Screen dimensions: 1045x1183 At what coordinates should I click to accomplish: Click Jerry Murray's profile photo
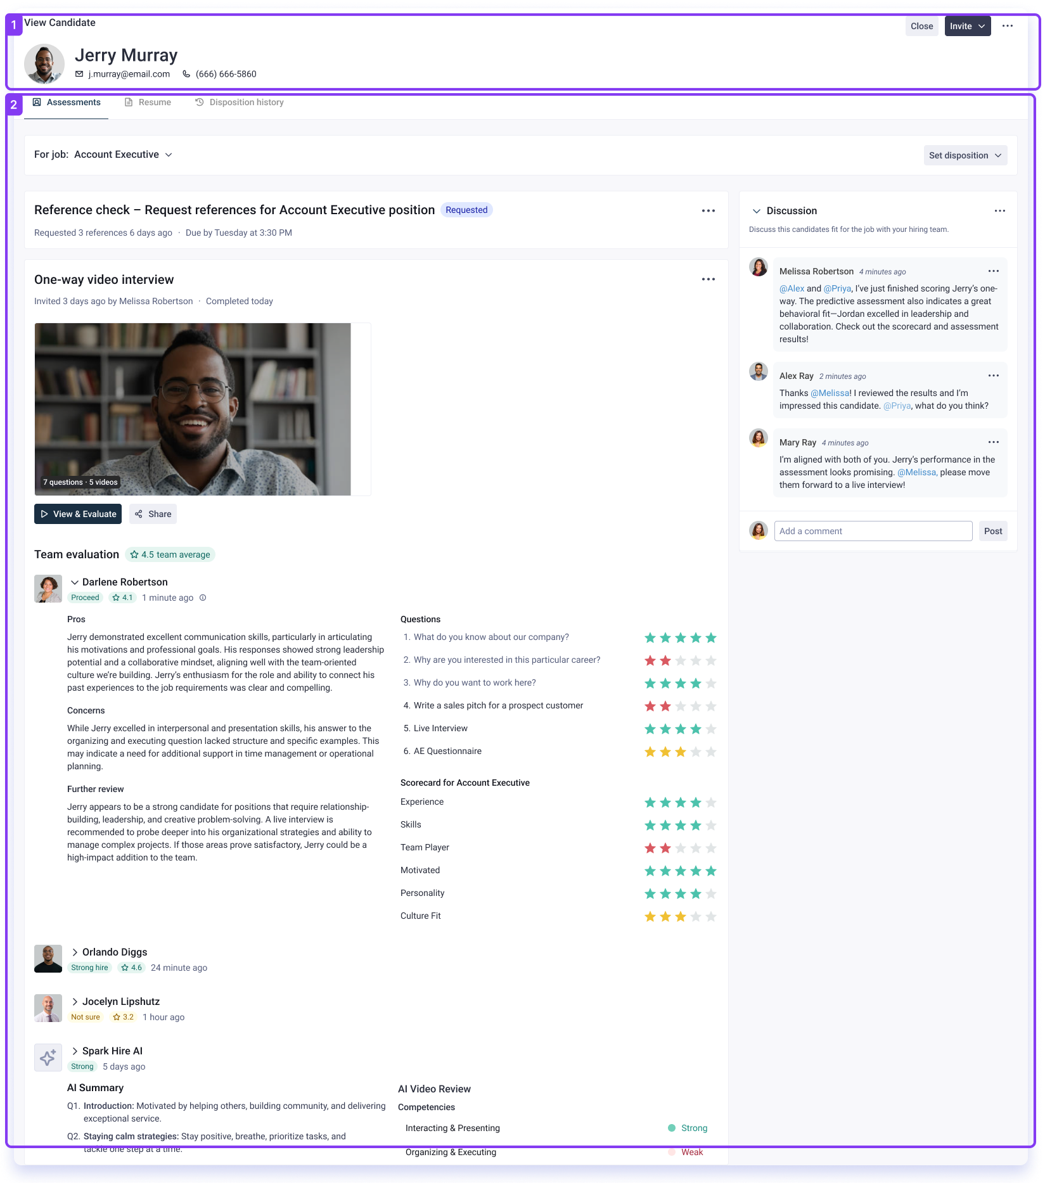pyautogui.click(x=44, y=64)
